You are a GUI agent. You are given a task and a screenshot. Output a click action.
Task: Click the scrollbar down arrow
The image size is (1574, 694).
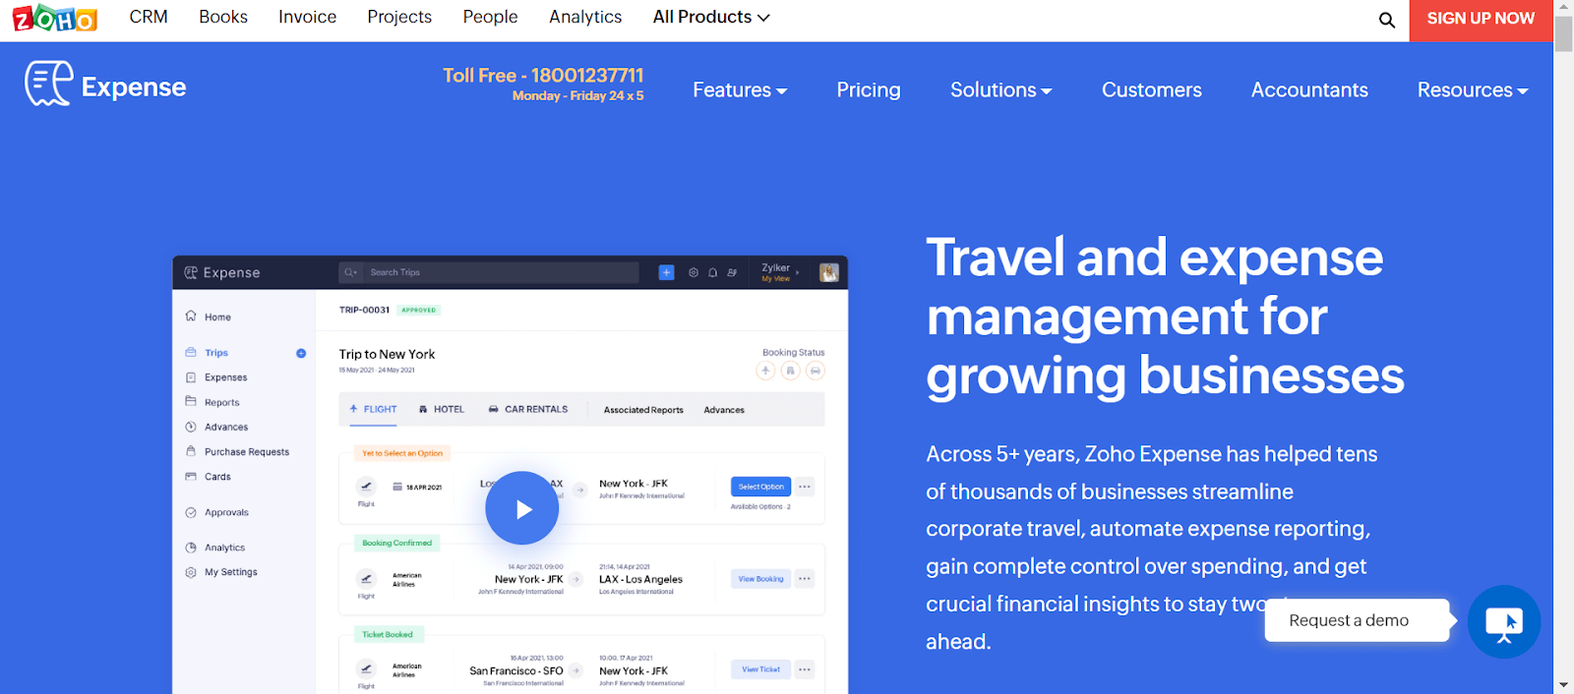click(x=1563, y=685)
